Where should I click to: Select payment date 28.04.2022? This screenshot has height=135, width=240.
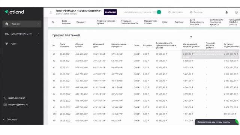[65, 114]
